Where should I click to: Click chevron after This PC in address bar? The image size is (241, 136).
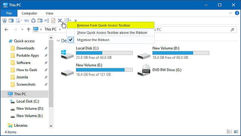60,29
